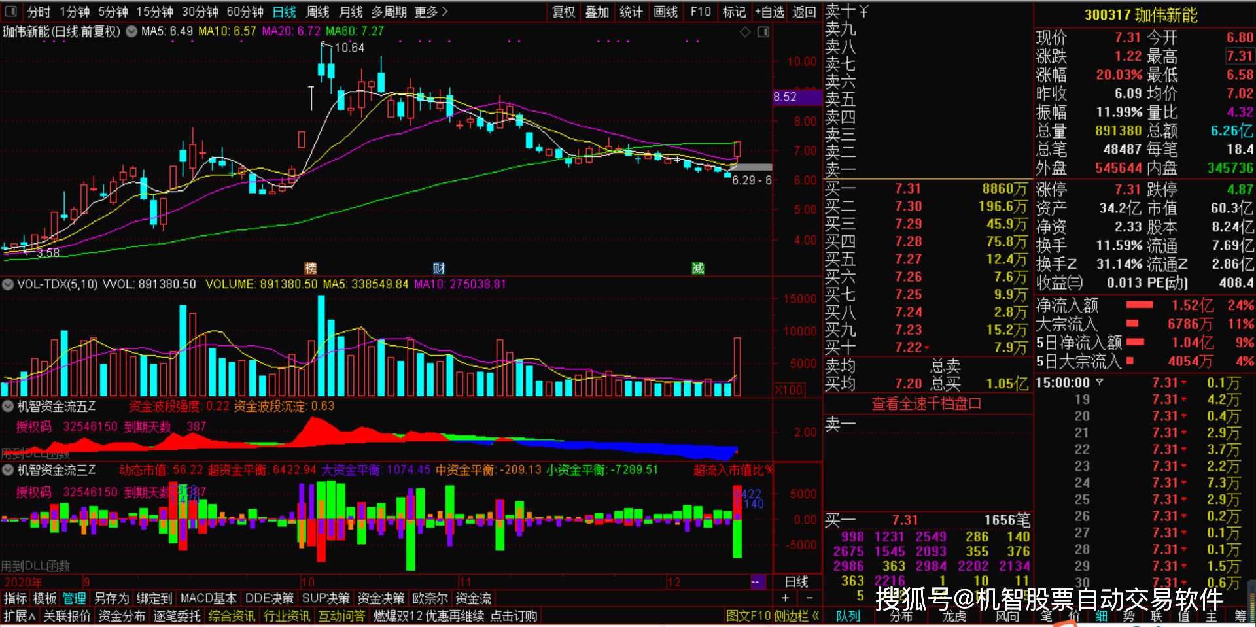Click the 模板 tab in indicator bar
Image resolution: width=1256 pixels, height=627 pixels.
pyautogui.click(x=45, y=598)
